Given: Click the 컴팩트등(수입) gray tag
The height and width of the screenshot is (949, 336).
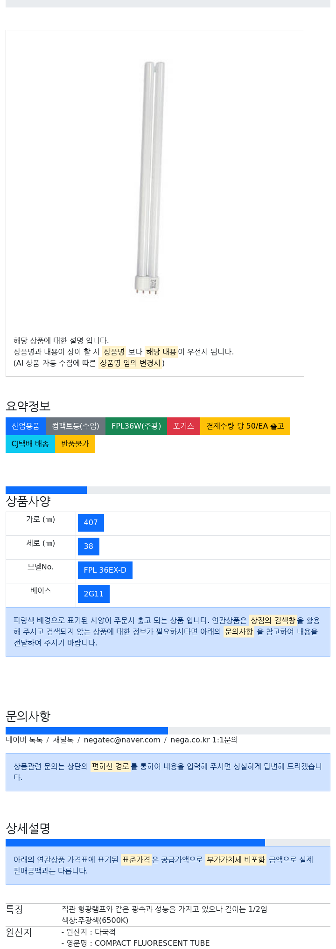Looking at the screenshot, I should point(76,426).
